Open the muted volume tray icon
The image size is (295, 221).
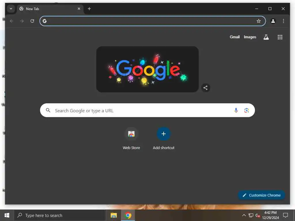(x=258, y=215)
